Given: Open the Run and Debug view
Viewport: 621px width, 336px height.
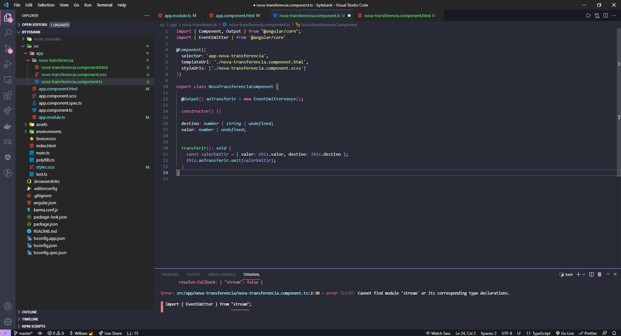Looking at the screenshot, I should click(x=8, y=64).
